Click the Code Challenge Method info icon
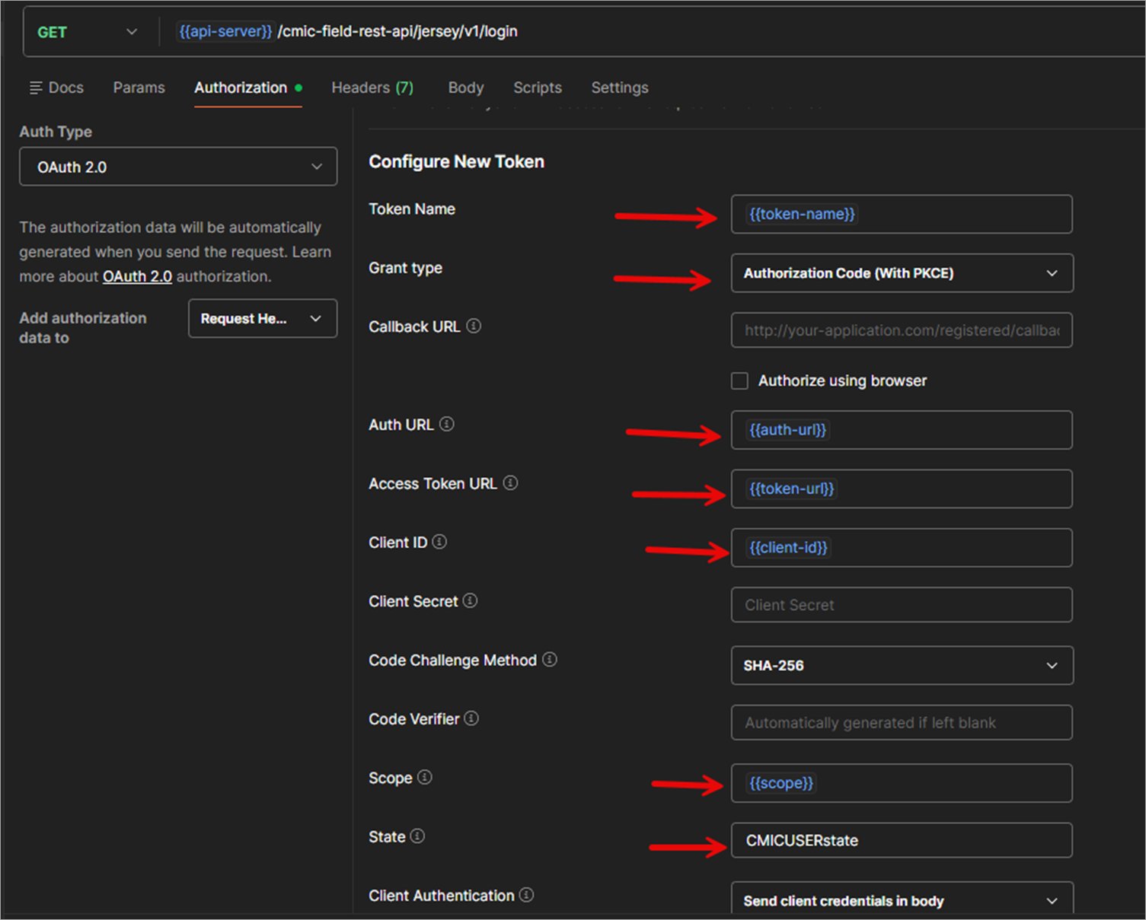This screenshot has width=1146, height=920. pyautogui.click(x=550, y=660)
